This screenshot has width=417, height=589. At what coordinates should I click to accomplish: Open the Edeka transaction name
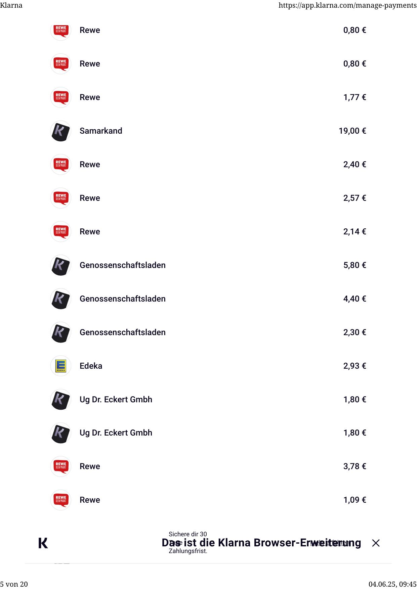tap(91, 366)
